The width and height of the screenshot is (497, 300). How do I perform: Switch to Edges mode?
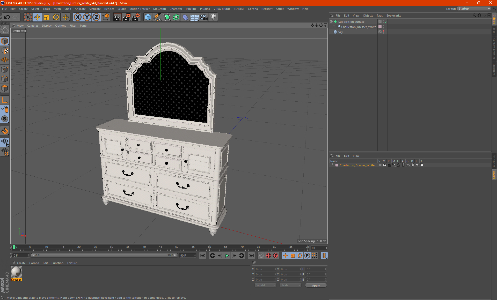tap(5, 79)
